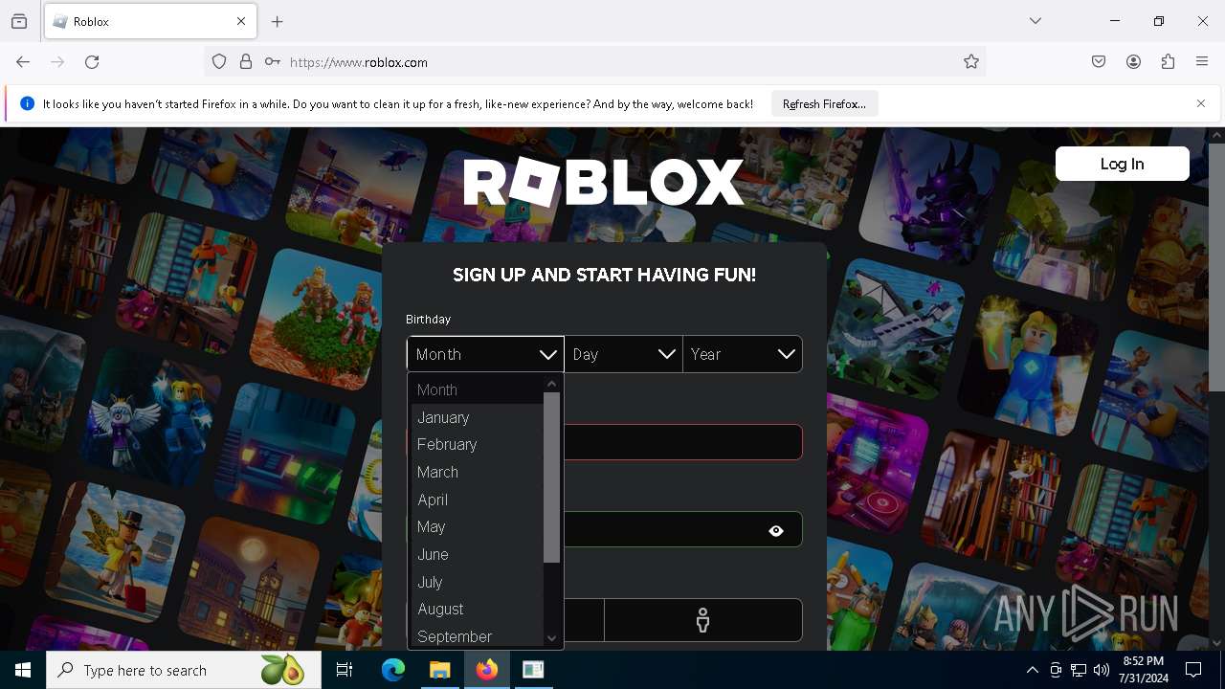Open the Windows notification center
Viewport: 1225px width, 689px height.
click(1193, 670)
